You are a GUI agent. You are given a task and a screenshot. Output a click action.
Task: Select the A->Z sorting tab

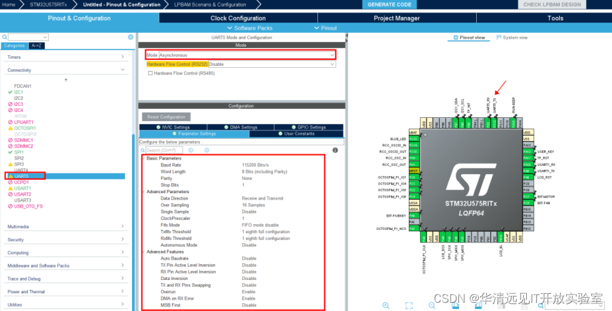[36, 46]
